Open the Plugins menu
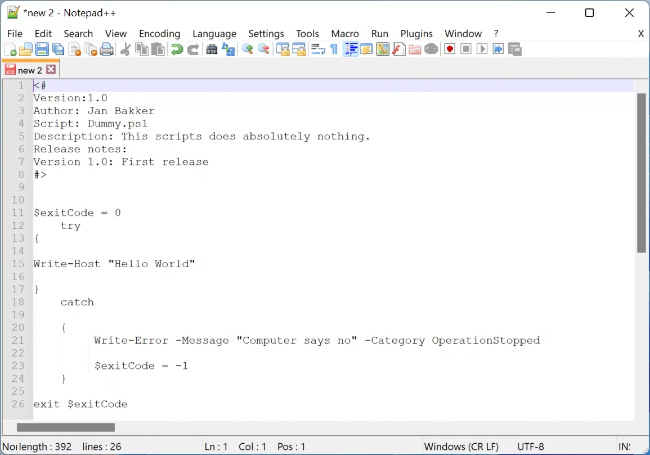This screenshot has height=455, width=650. point(416,34)
